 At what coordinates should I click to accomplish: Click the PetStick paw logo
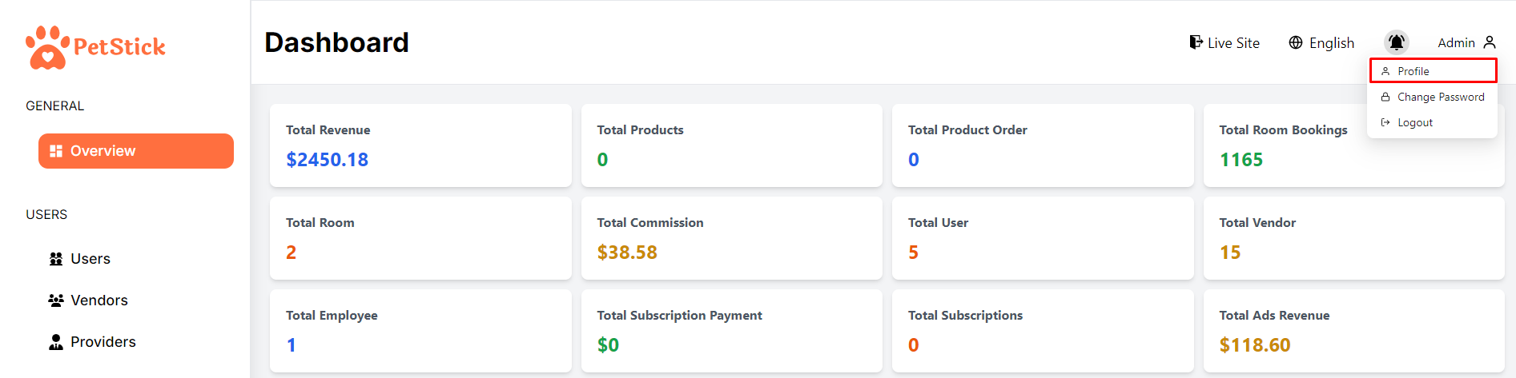pos(47,47)
